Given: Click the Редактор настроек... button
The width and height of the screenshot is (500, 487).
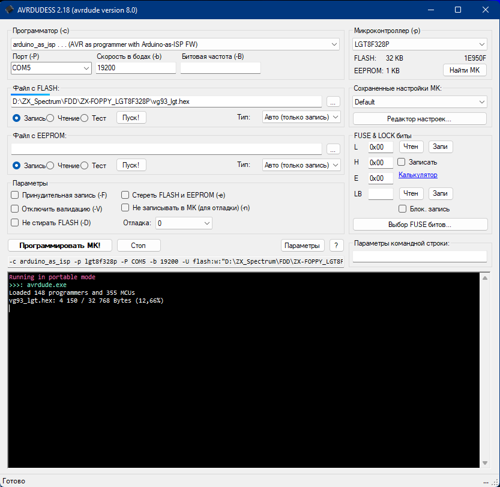Looking at the screenshot, I should [x=420, y=119].
